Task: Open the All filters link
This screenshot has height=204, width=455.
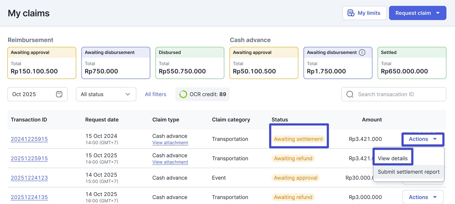Action: (156, 95)
